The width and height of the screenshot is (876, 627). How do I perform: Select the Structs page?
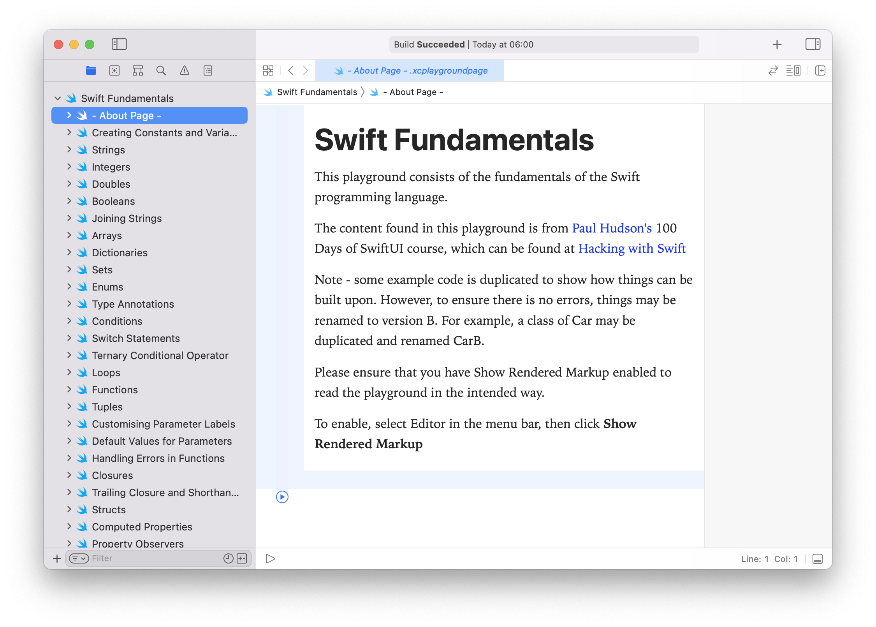[x=150, y=510]
